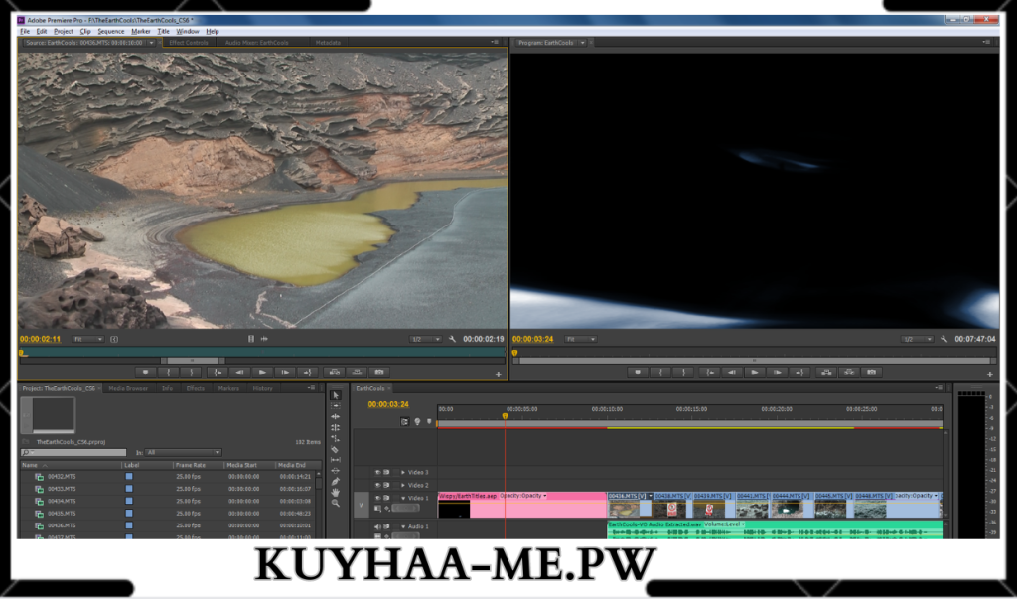Image resolution: width=1017 pixels, height=599 pixels.
Task: Open Project panel In: All dropdown
Action: (184, 452)
